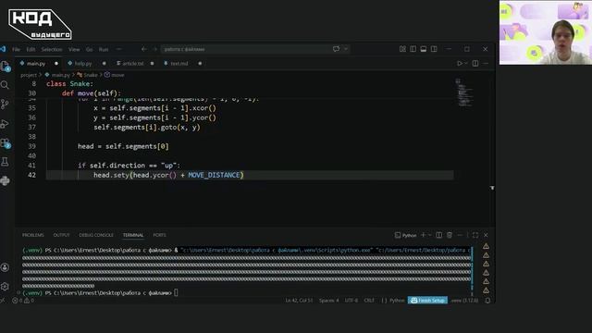
Task: Click the unsaved dot on main.py tab
Action: coord(56,64)
